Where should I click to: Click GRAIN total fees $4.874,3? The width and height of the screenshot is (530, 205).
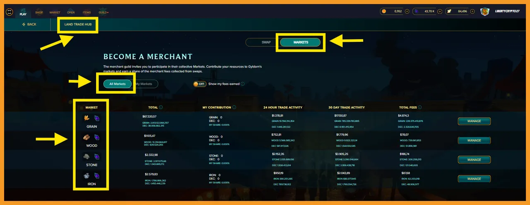[403, 116]
